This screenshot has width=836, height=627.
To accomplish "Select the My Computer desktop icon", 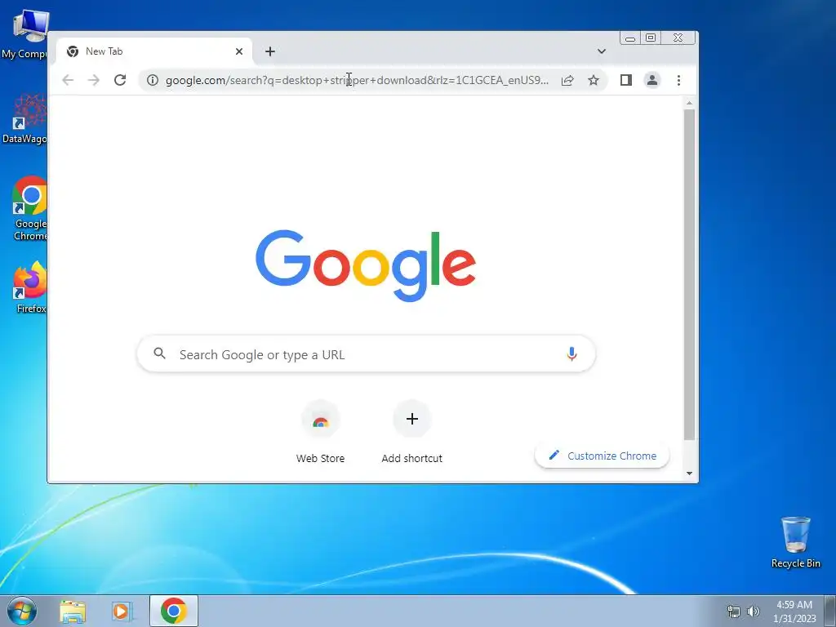I will [x=25, y=33].
